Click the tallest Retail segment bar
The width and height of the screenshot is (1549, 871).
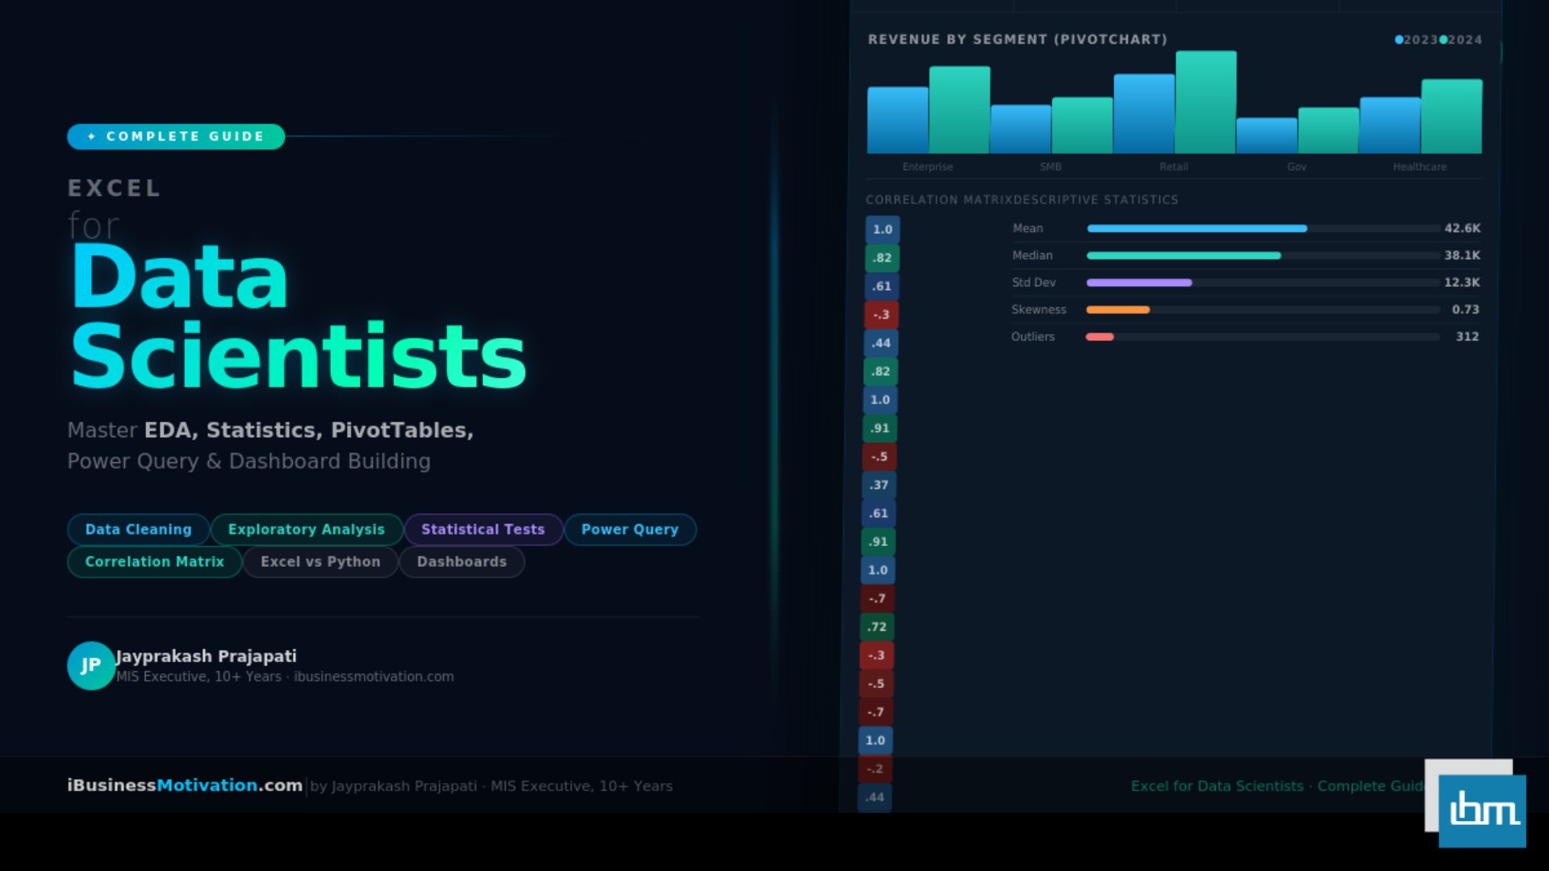click(1207, 101)
